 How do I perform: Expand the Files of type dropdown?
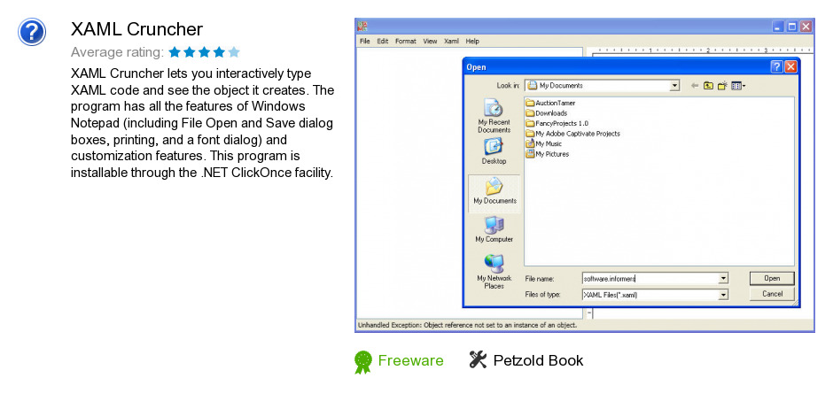coord(723,295)
